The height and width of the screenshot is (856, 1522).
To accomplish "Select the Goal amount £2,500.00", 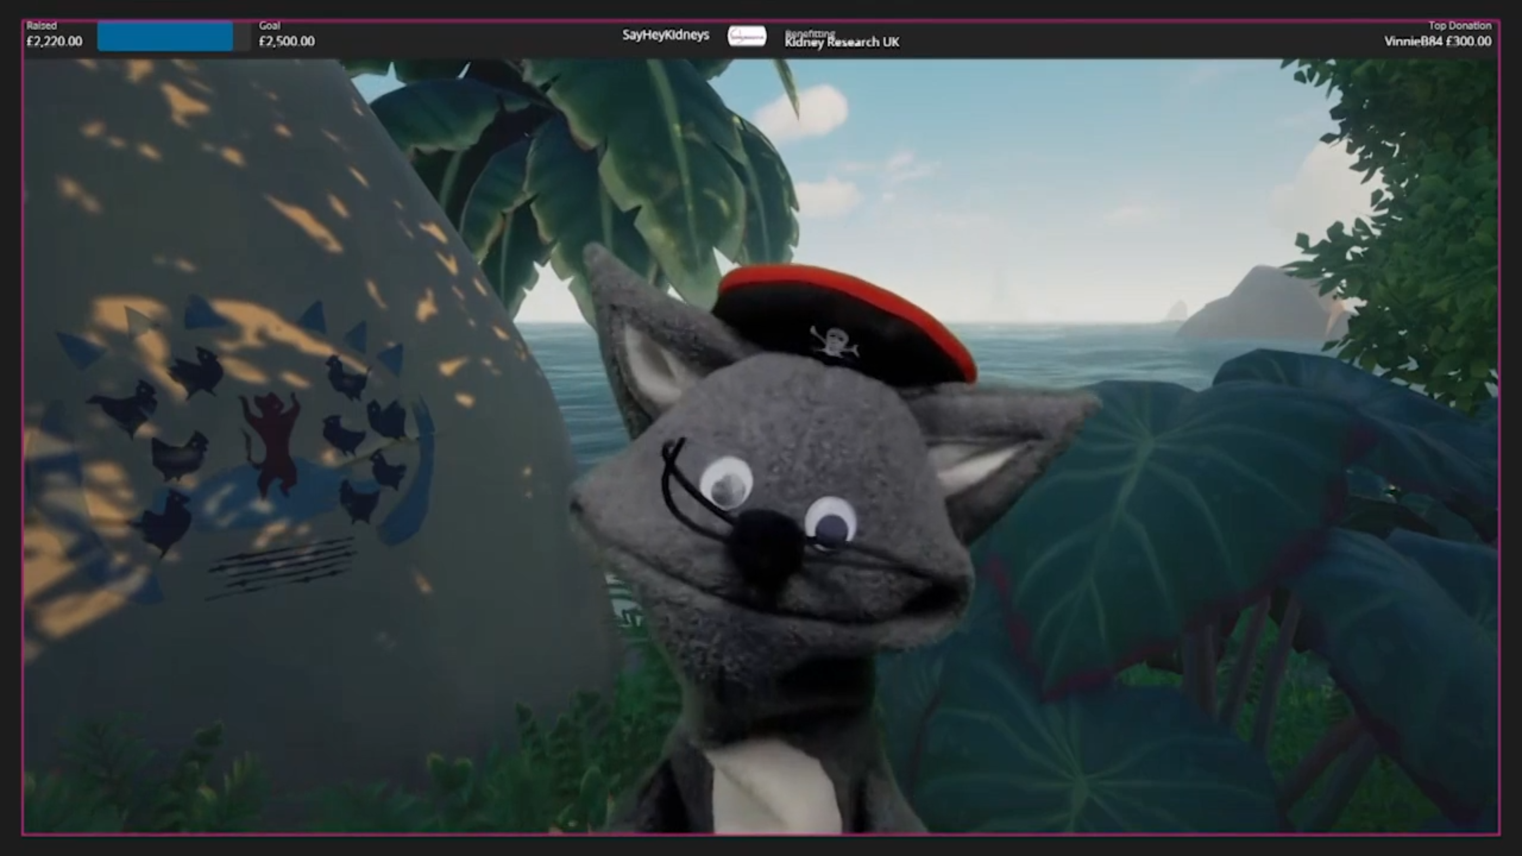I will (287, 41).
